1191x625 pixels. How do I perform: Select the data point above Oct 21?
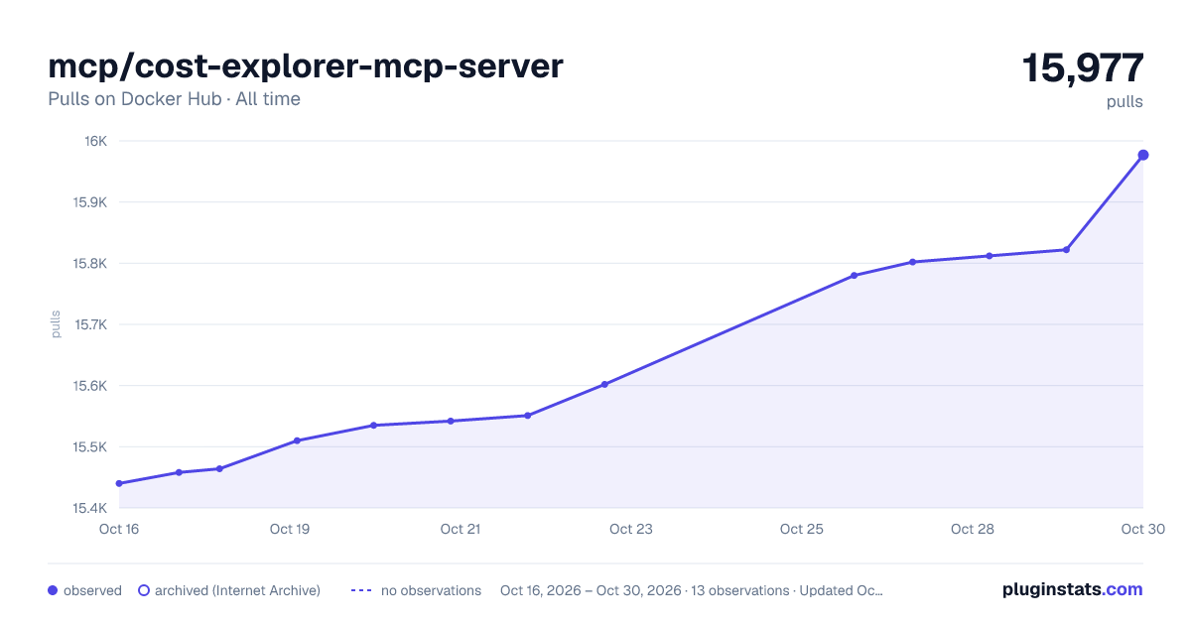pyautogui.click(x=451, y=421)
